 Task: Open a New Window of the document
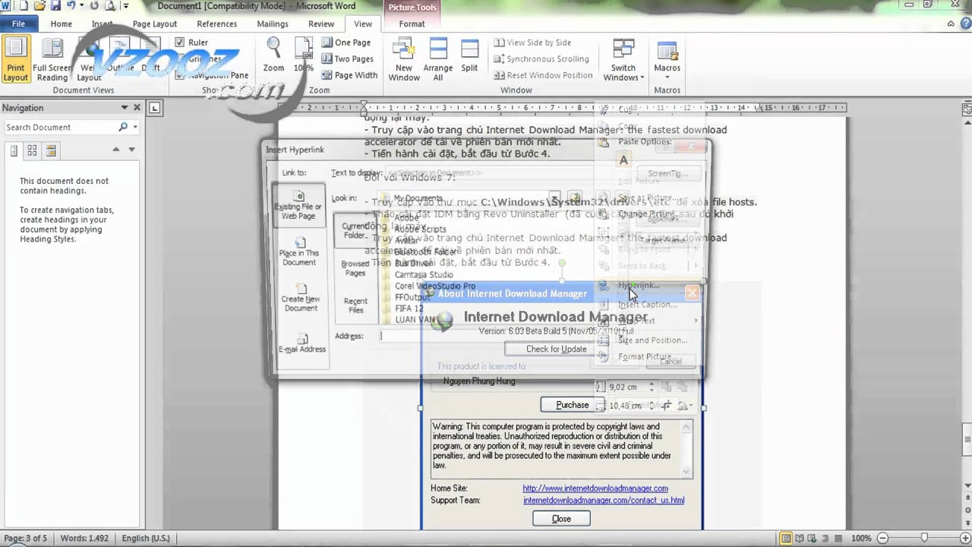click(404, 59)
